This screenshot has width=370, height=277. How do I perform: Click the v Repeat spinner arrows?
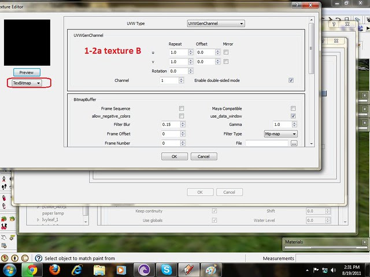click(x=191, y=62)
